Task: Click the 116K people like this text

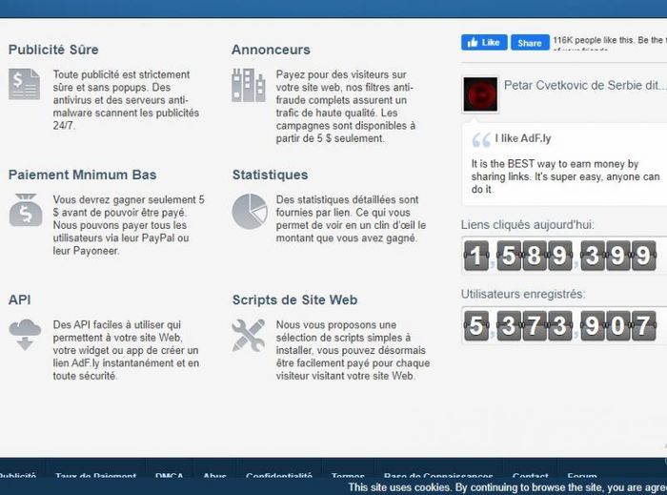Action: [x=610, y=41]
